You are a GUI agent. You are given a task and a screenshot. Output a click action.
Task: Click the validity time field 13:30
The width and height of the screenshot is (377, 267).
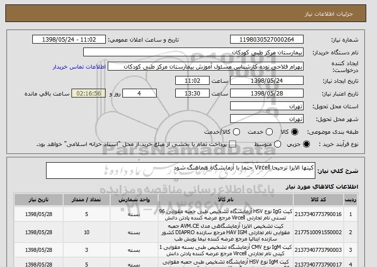[x=192, y=94]
